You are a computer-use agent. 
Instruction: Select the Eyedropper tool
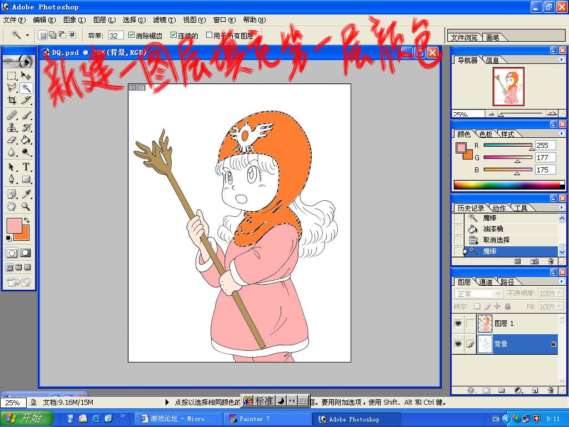point(26,194)
